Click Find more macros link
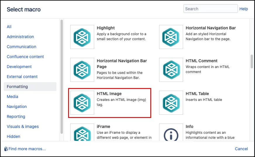255x157 pixels. point(27,149)
